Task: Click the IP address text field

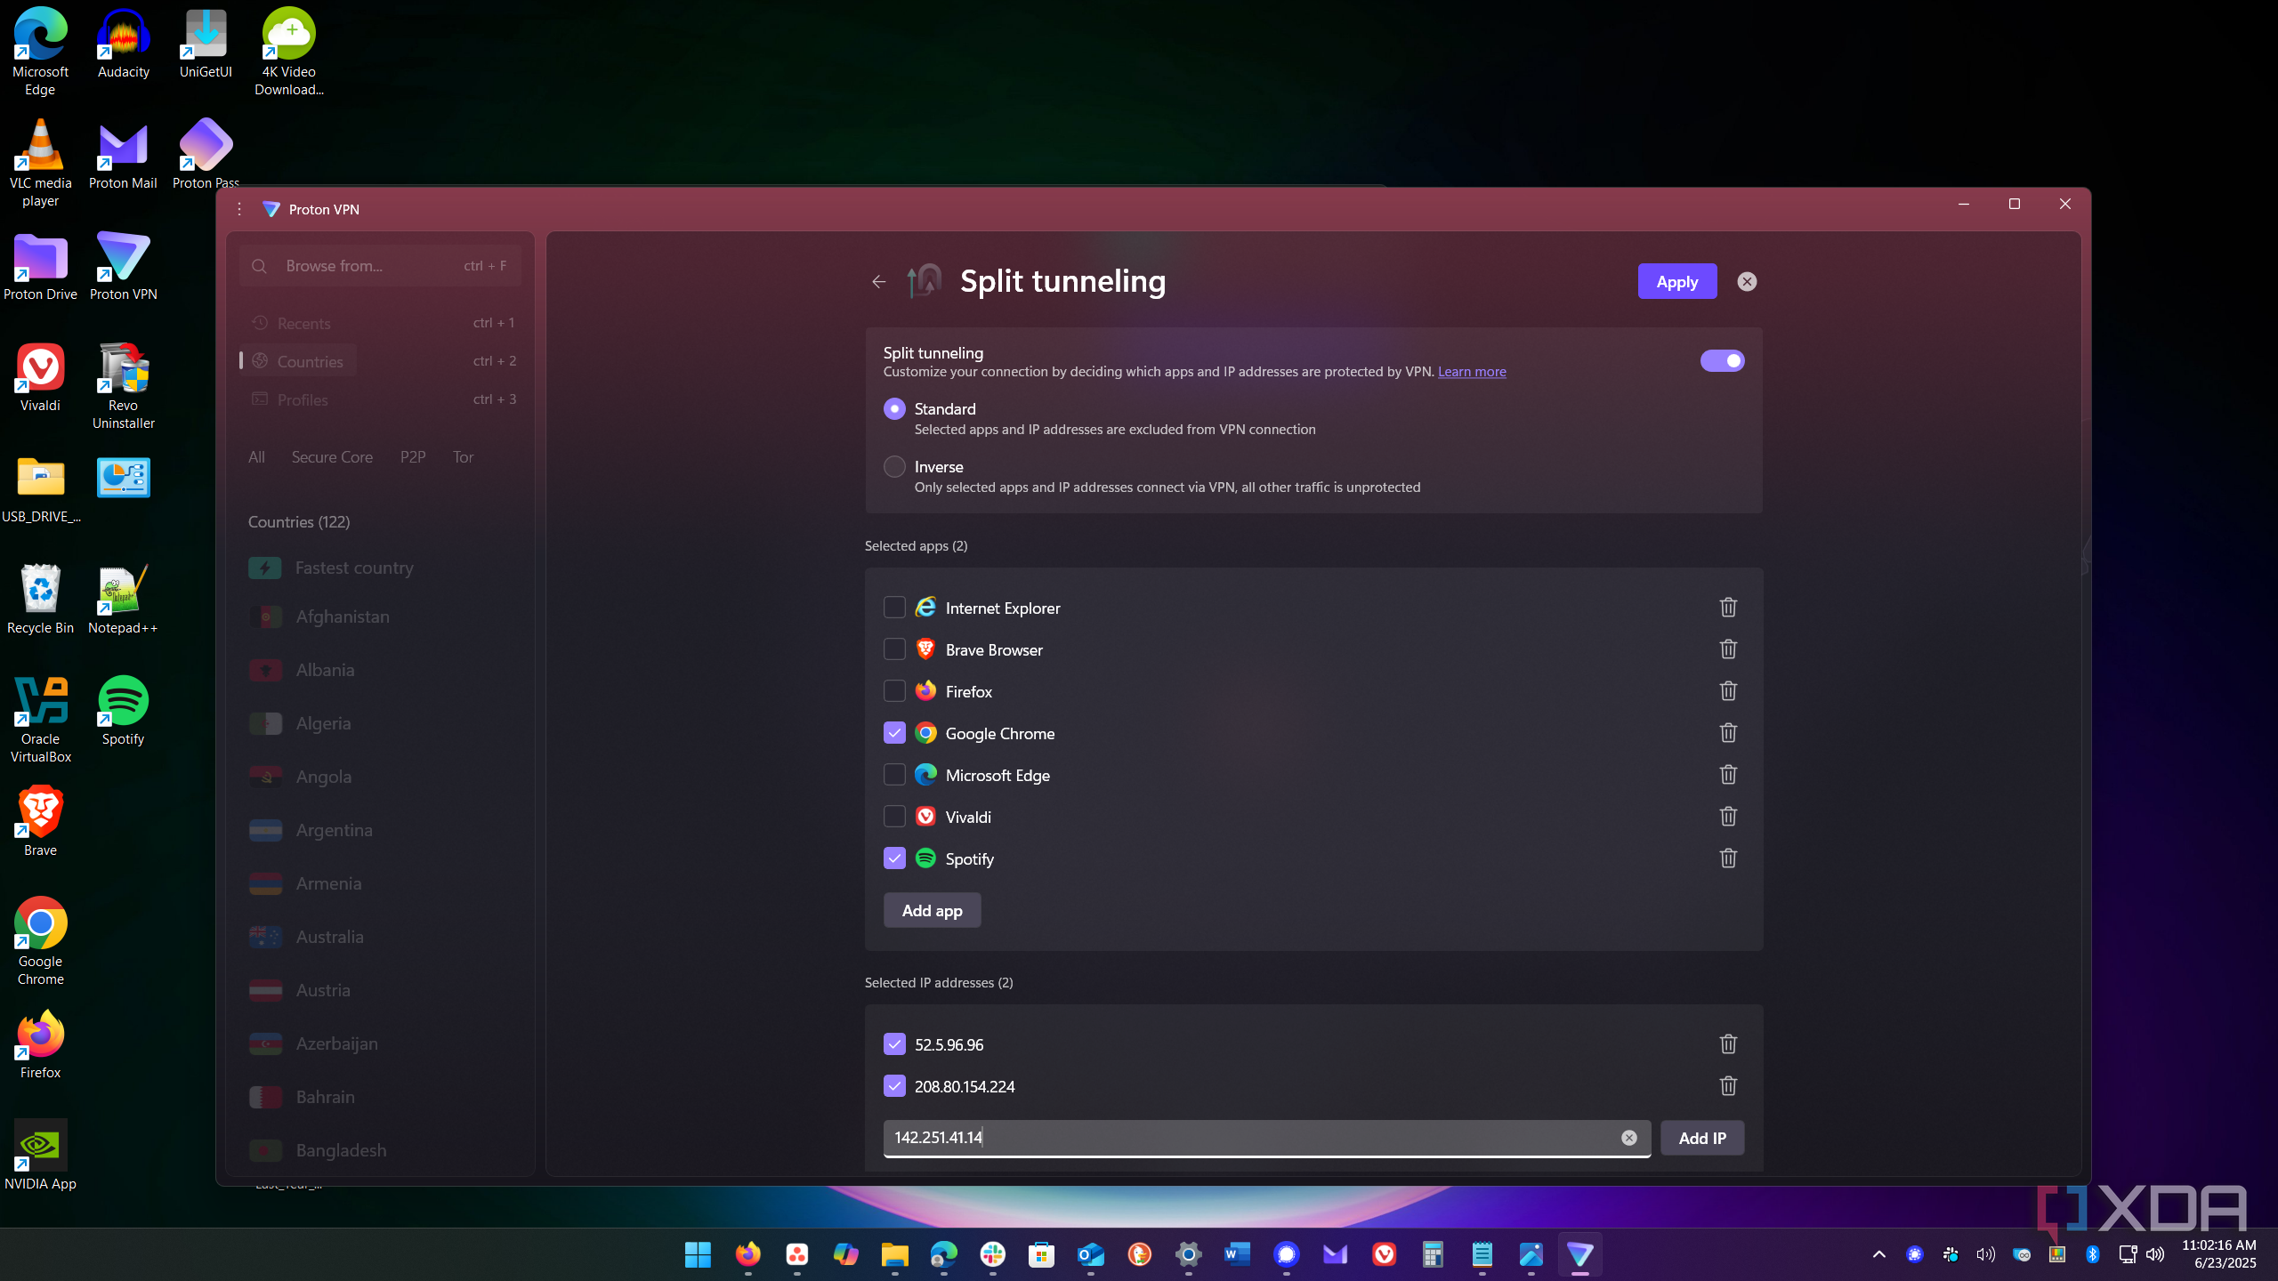Action: pyautogui.click(x=1267, y=1139)
